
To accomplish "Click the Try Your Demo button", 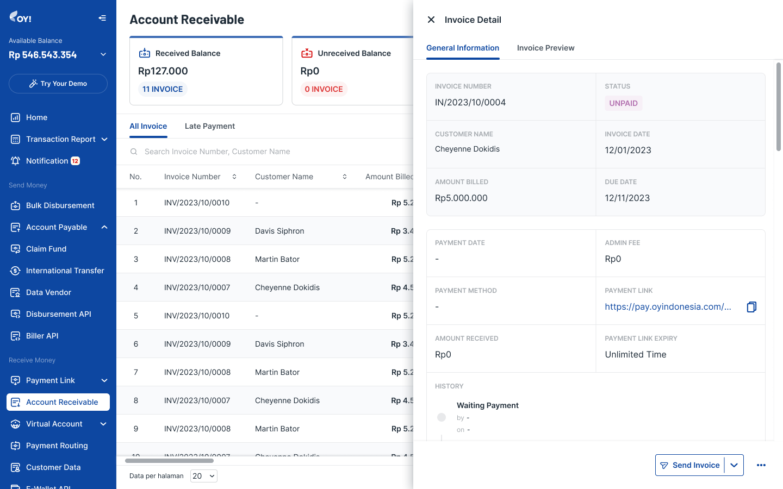I will click(58, 84).
